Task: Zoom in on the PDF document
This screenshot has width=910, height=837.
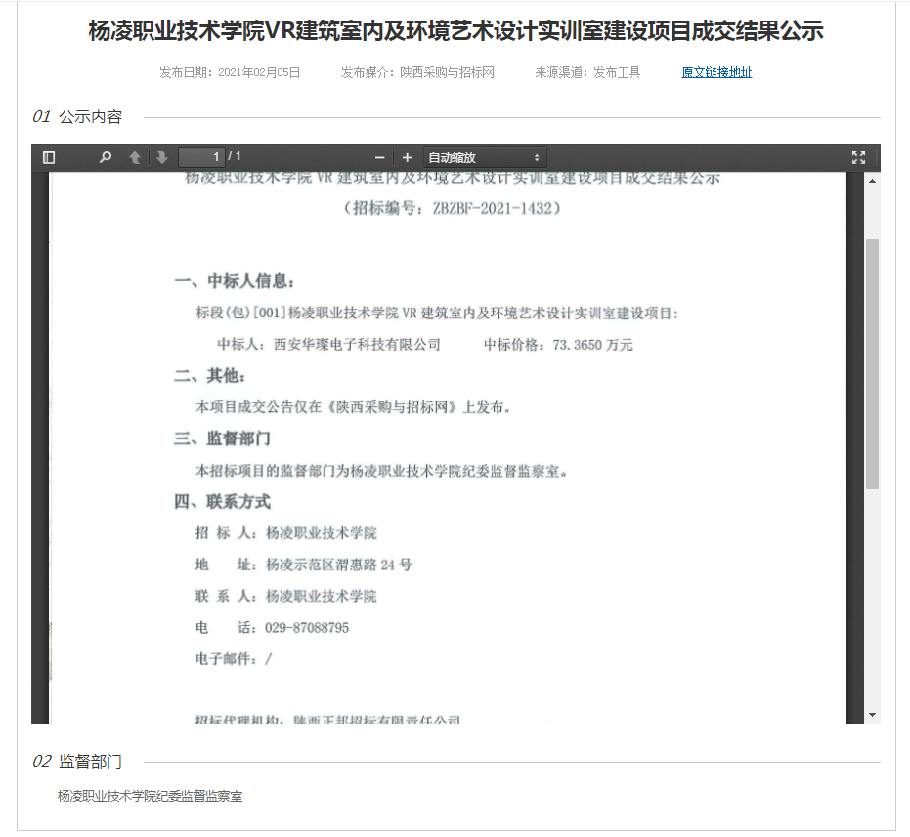Action: (x=407, y=158)
